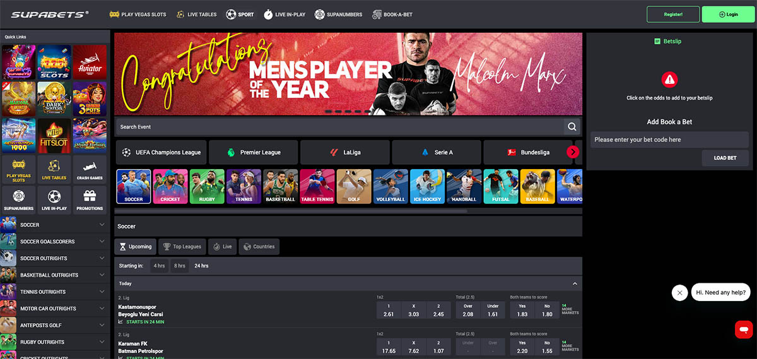Select Serie A league shortcut
The image size is (757, 359).
click(437, 152)
